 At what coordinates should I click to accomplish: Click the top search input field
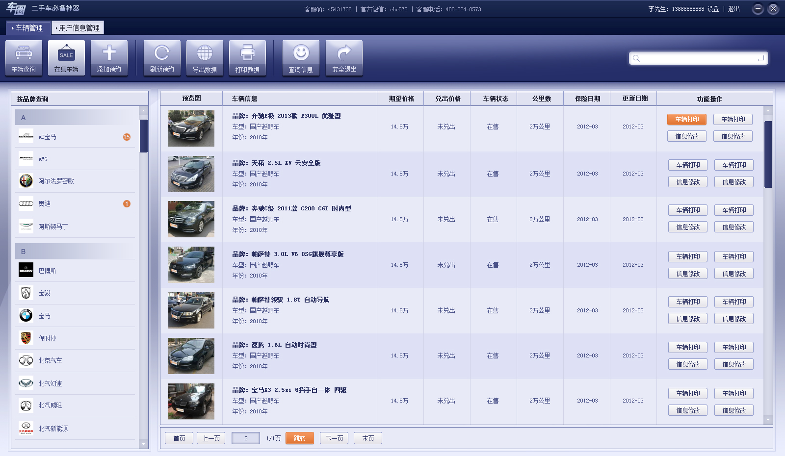tap(699, 58)
